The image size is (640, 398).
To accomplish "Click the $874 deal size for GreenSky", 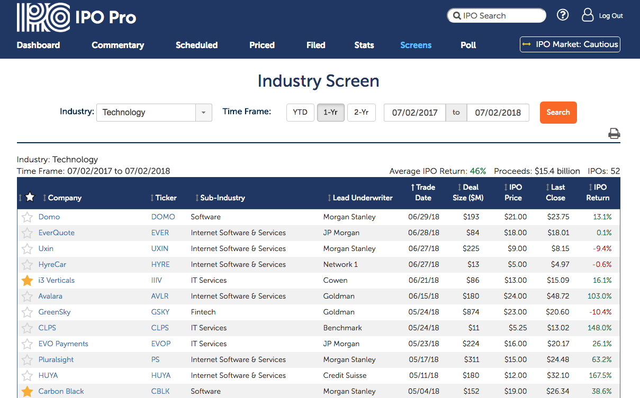I will (470, 312).
